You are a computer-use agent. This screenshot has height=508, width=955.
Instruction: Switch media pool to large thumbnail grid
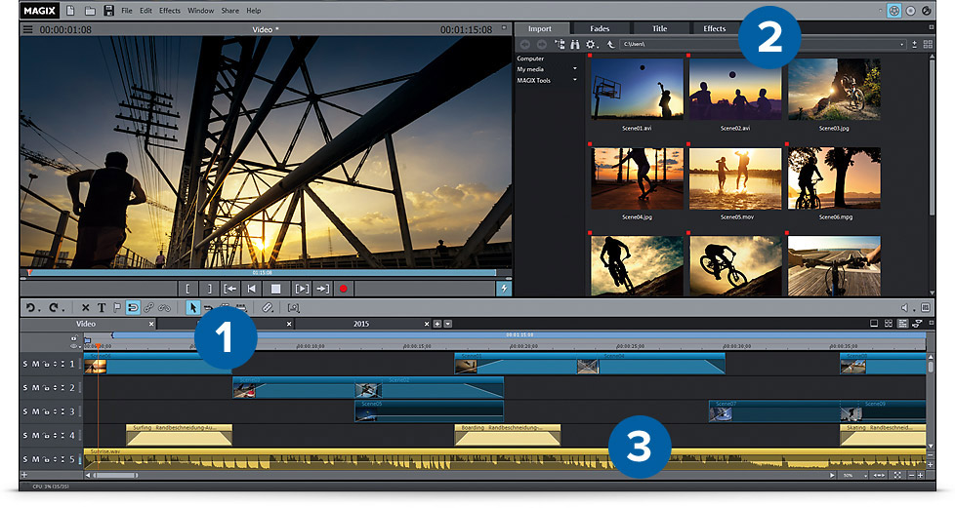(929, 44)
